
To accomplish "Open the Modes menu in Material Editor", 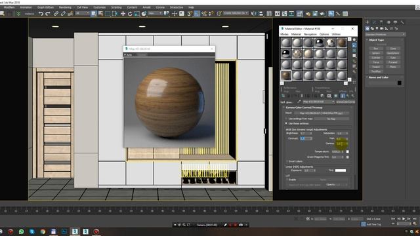I will click(x=284, y=34).
